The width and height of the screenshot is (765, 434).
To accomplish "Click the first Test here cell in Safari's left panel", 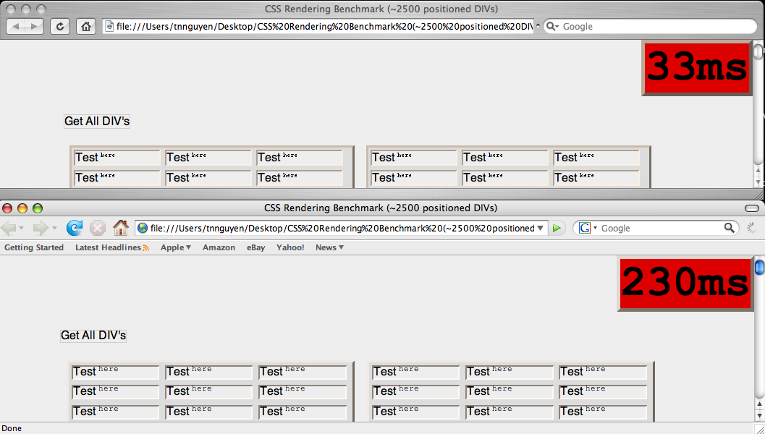I will tap(117, 158).
